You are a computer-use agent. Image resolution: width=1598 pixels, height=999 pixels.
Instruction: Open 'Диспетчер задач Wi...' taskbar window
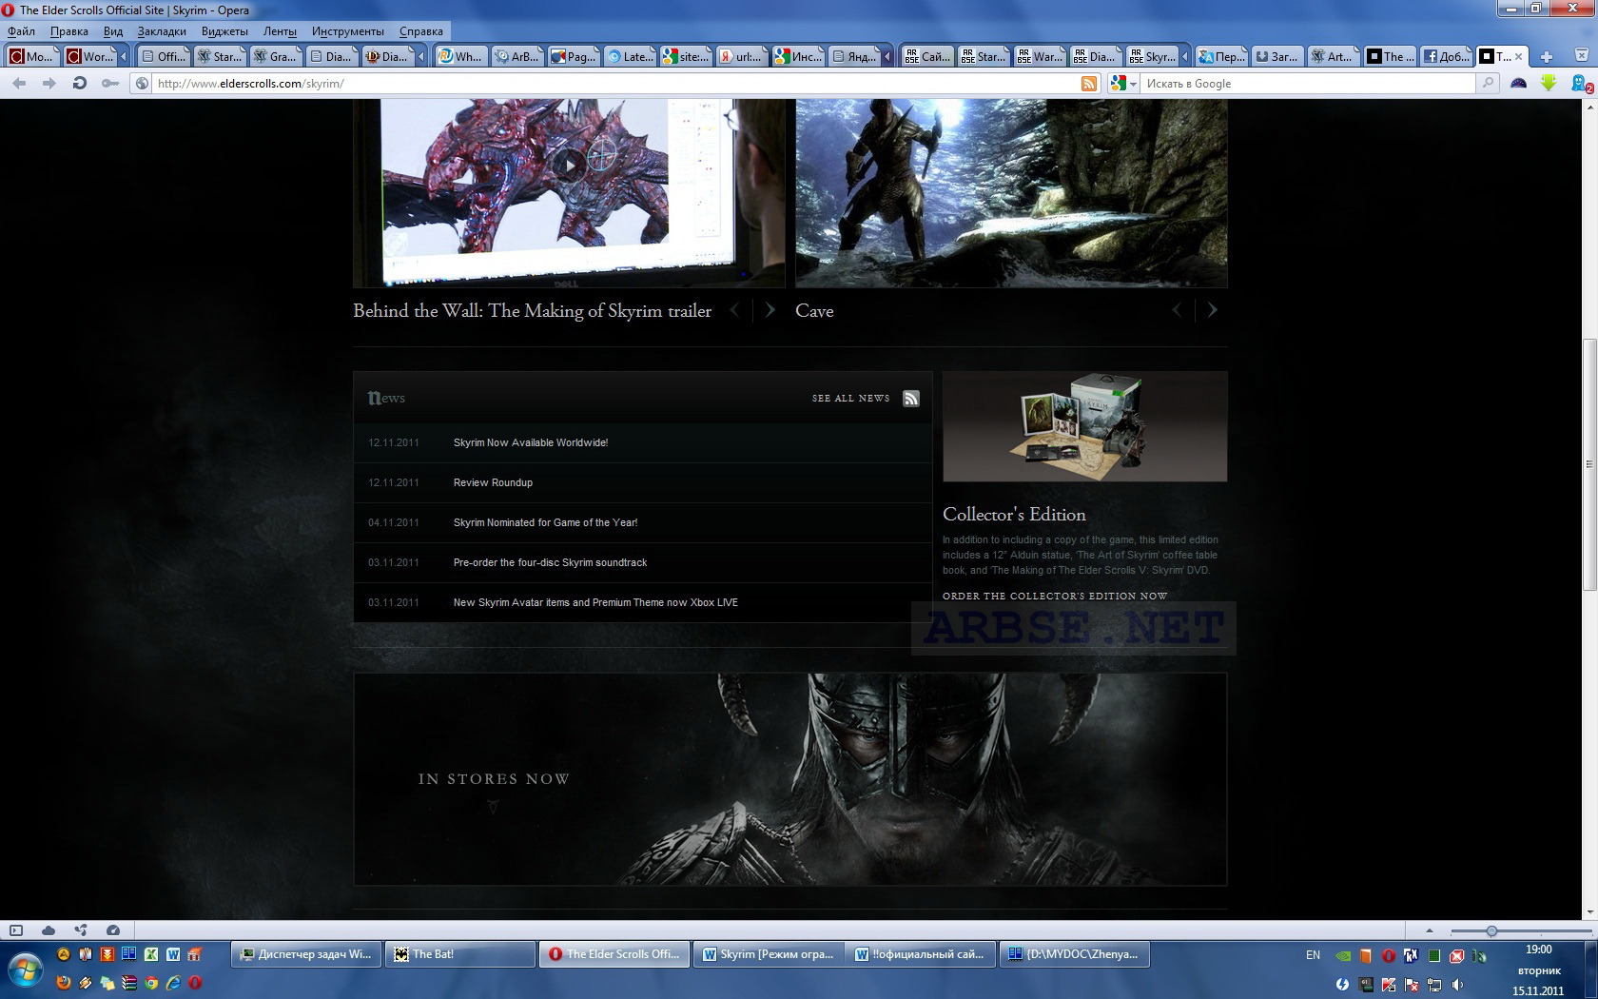coord(306,954)
